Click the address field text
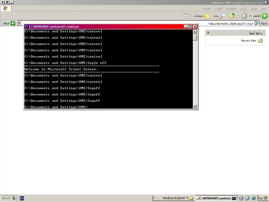Viewport: 269px width, 202px height. click(231, 23)
